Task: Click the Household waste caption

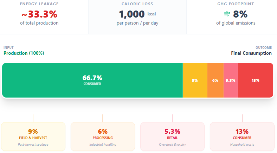Action: 242,144
